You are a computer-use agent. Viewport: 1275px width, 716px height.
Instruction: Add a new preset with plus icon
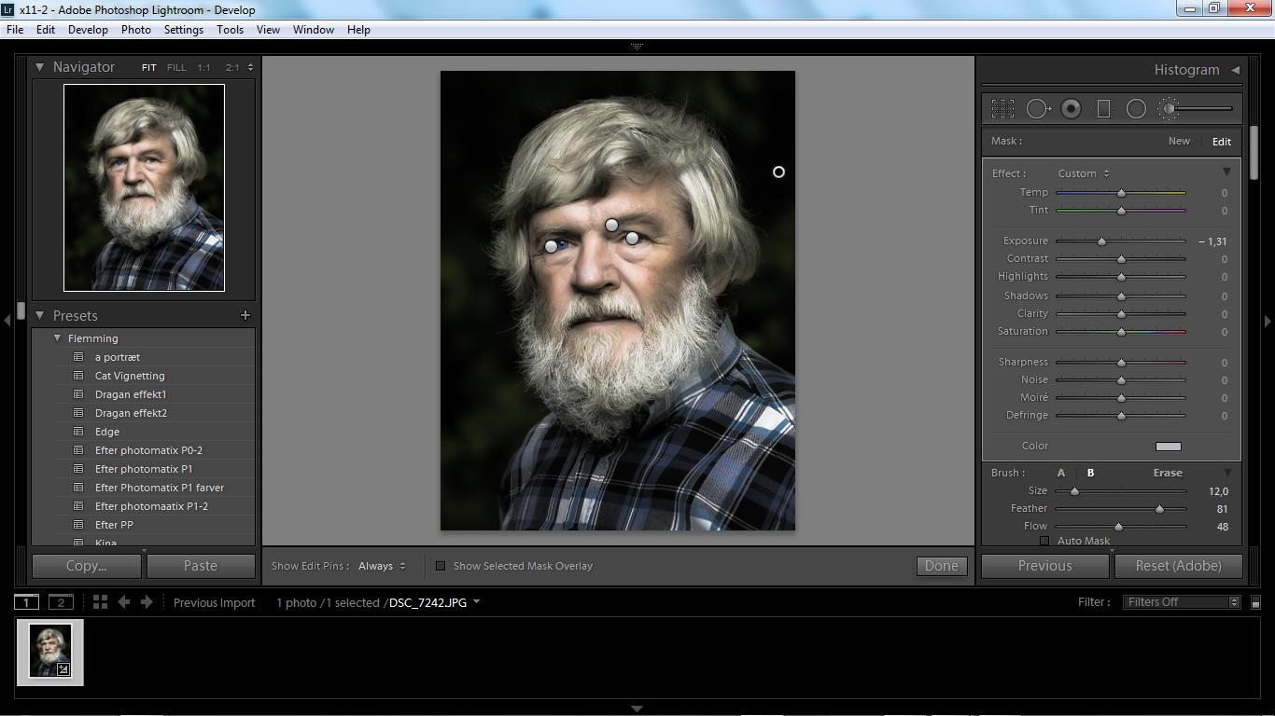pyautogui.click(x=245, y=316)
